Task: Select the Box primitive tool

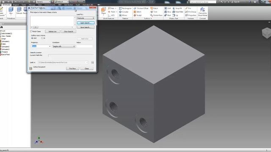Action: coord(11,10)
